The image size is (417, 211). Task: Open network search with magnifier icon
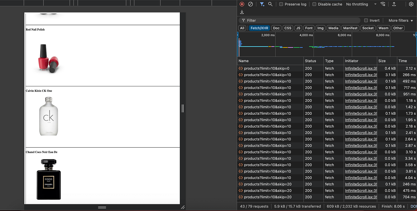[270, 4]
